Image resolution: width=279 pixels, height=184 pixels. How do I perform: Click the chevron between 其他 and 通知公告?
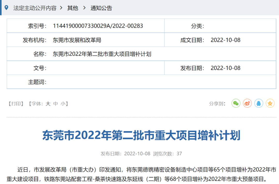[x=84, y=8]
